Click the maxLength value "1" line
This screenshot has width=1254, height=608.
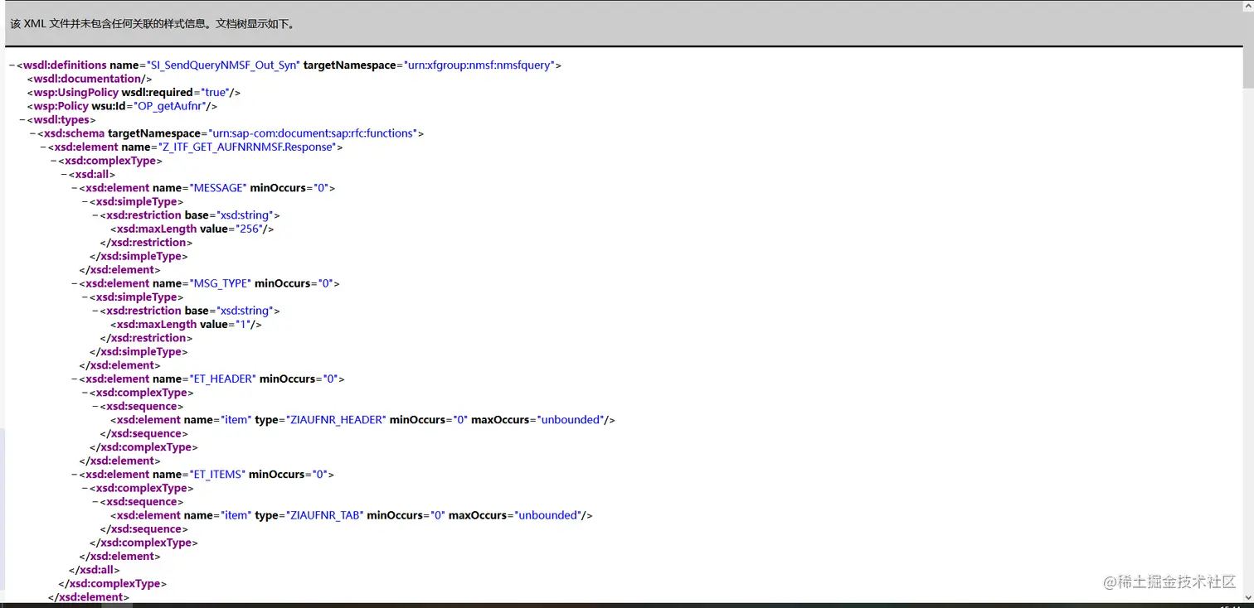coord(187,325)
